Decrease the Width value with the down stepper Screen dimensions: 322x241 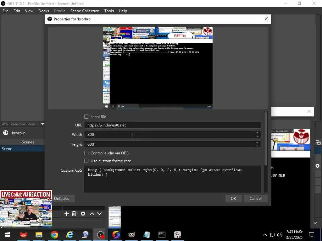(x=257, y=136)
